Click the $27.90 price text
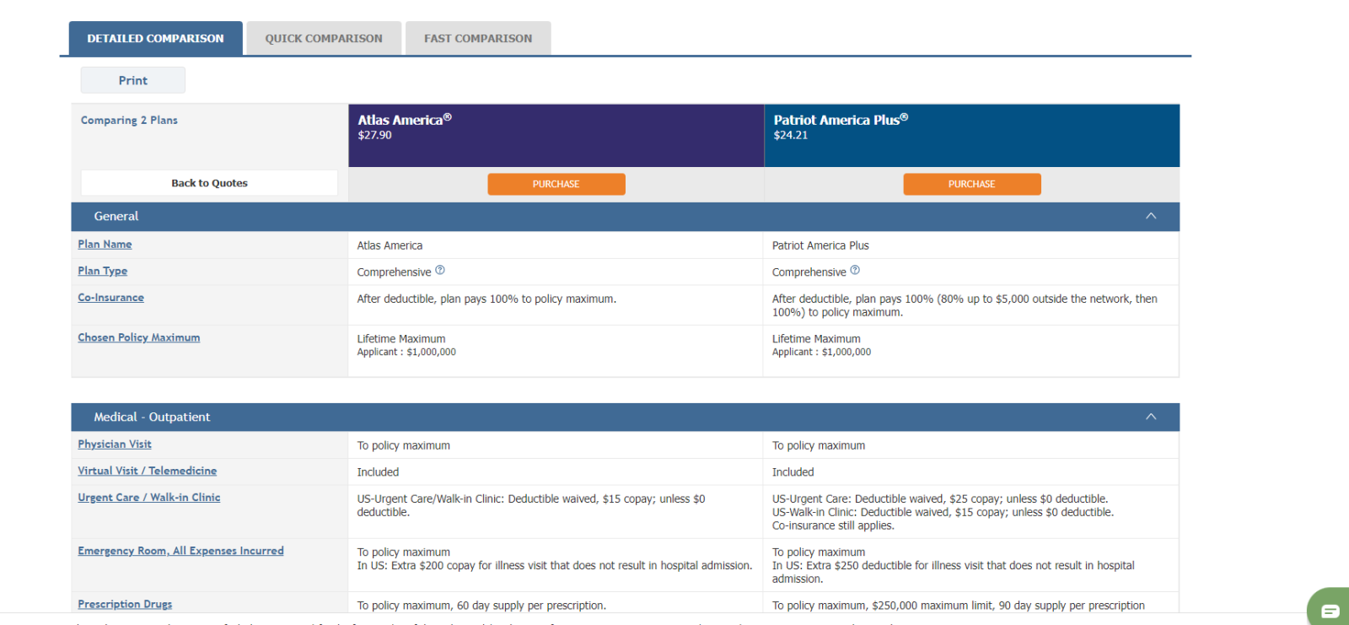 [374, 135]
